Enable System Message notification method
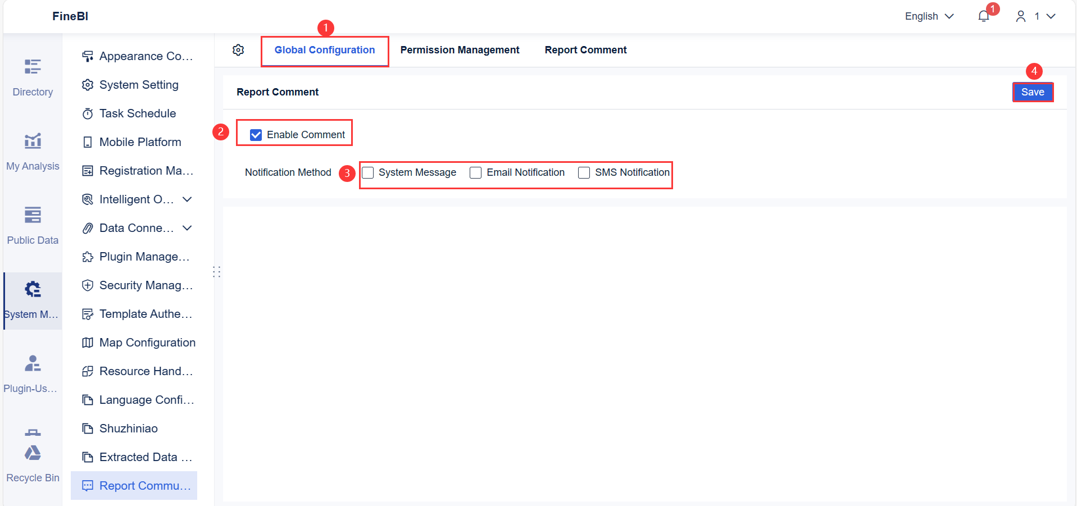 click(368, 172)
